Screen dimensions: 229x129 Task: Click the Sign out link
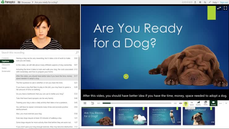[224, 2]
